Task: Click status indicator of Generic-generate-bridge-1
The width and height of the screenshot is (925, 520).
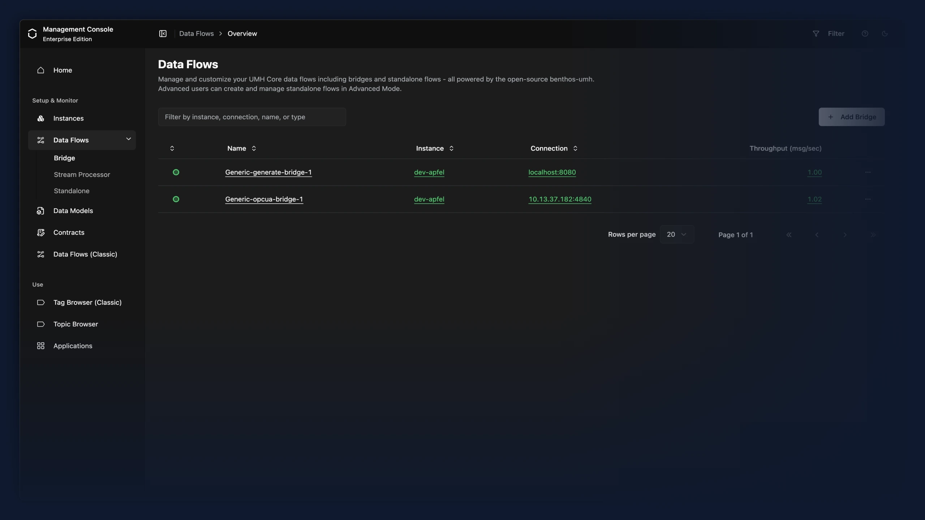Action: tap(176, 172)
